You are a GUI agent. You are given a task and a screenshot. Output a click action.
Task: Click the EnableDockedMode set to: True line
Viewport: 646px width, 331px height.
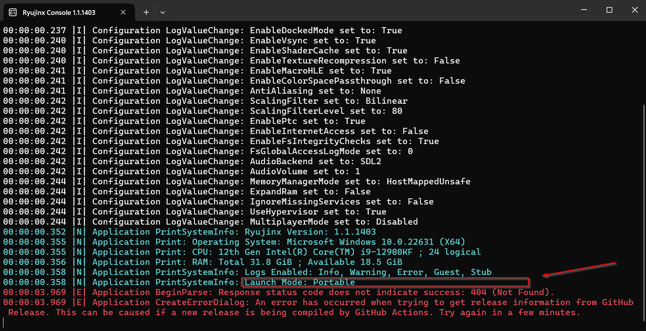[202, 31]
